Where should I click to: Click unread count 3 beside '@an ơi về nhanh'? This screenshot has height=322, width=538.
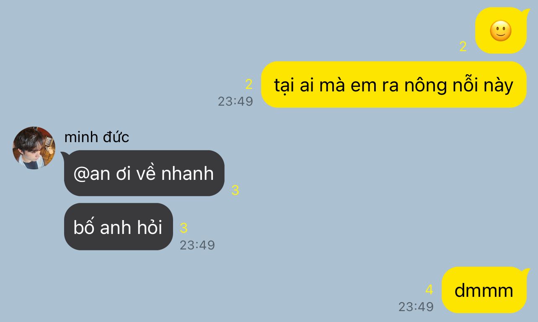(x=235, y=190)
